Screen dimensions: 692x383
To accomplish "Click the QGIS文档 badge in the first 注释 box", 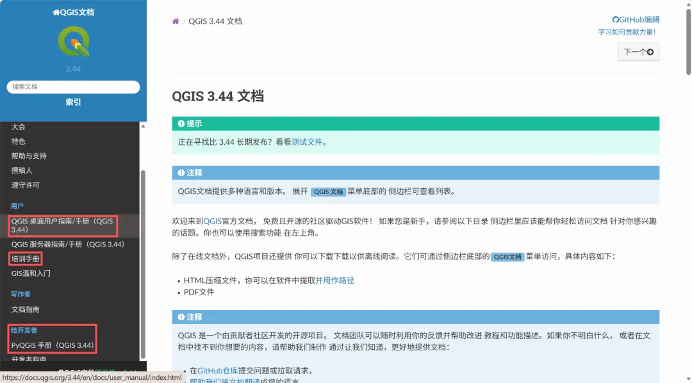I will [x=328, y=192].
